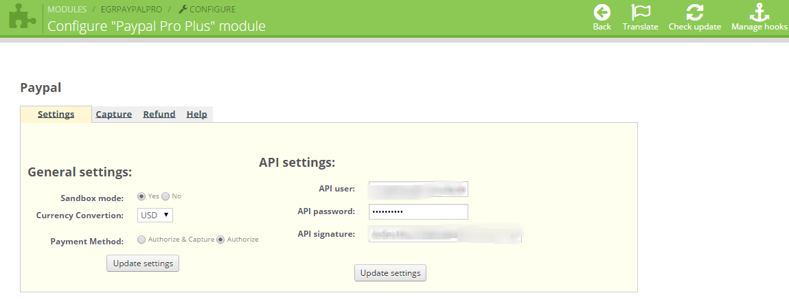Click the Check update refresh icon

pyautogui.click(x=694, y=12)
